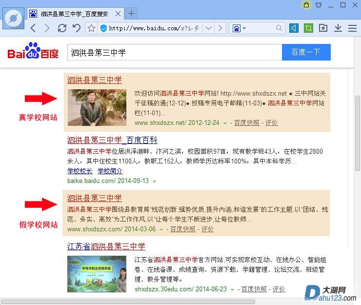This screenshot has height=305, width=361.
Task: Open the Baidu paw search engine selector
Action: 239,28
